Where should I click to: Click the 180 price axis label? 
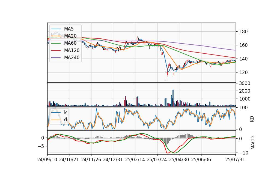point(243,32)
